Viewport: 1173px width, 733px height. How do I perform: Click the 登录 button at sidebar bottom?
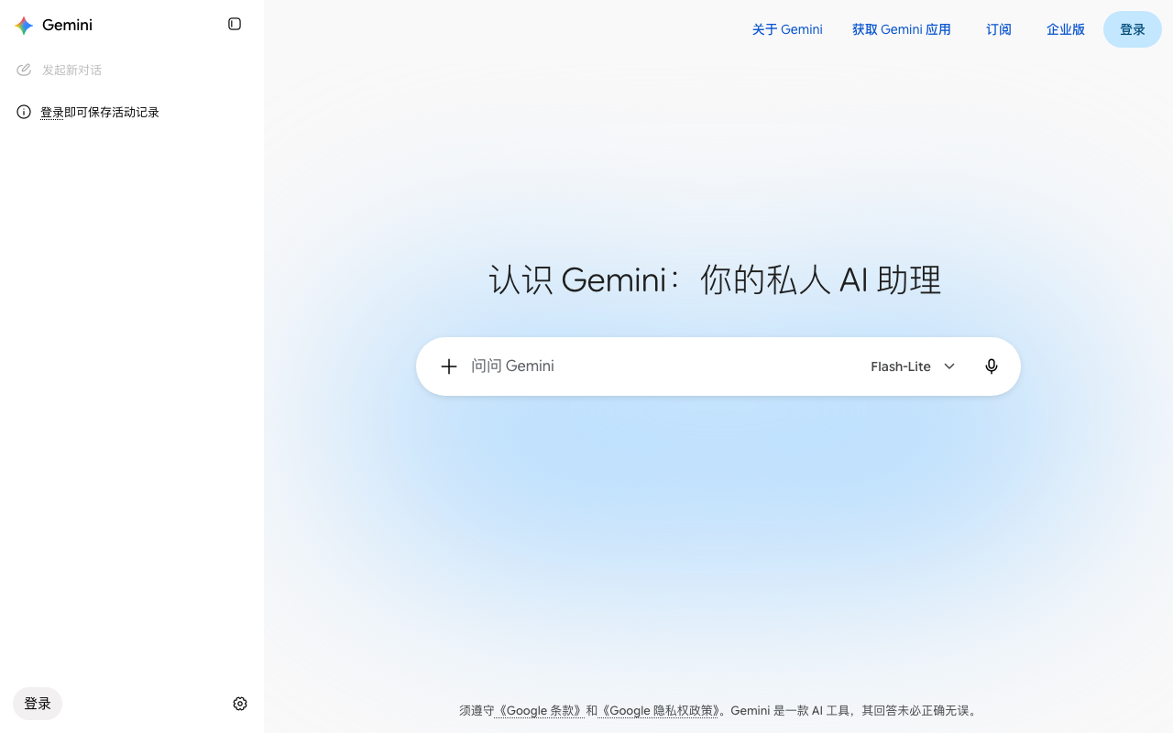pyautogui.click(x=38, y=704)
